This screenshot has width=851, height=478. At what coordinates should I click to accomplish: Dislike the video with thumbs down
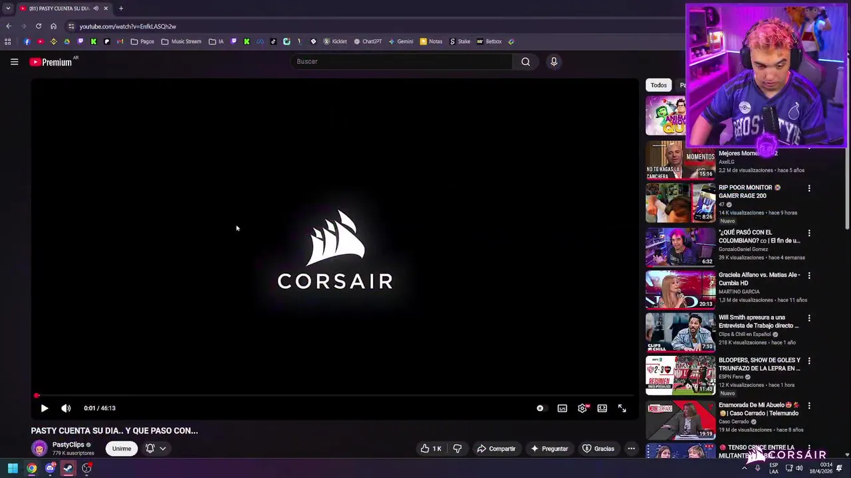pyautogui.click(x=457, y=449)
